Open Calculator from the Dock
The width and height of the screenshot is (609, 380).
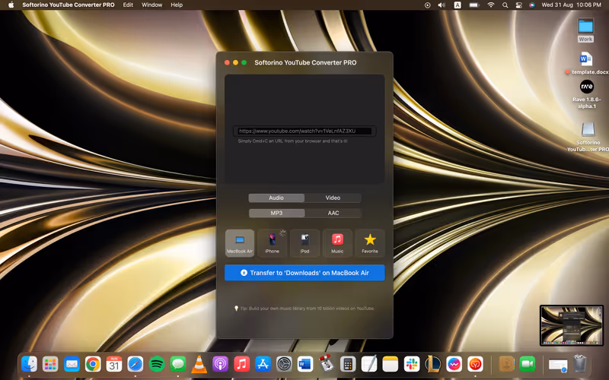click(x=348, y=364)
